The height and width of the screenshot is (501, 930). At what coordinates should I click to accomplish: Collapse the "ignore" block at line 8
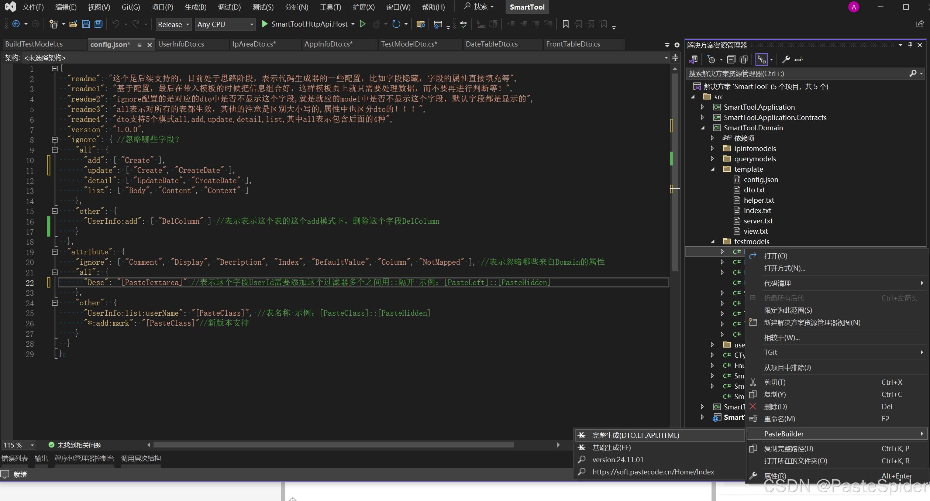[x=55, y=140]
